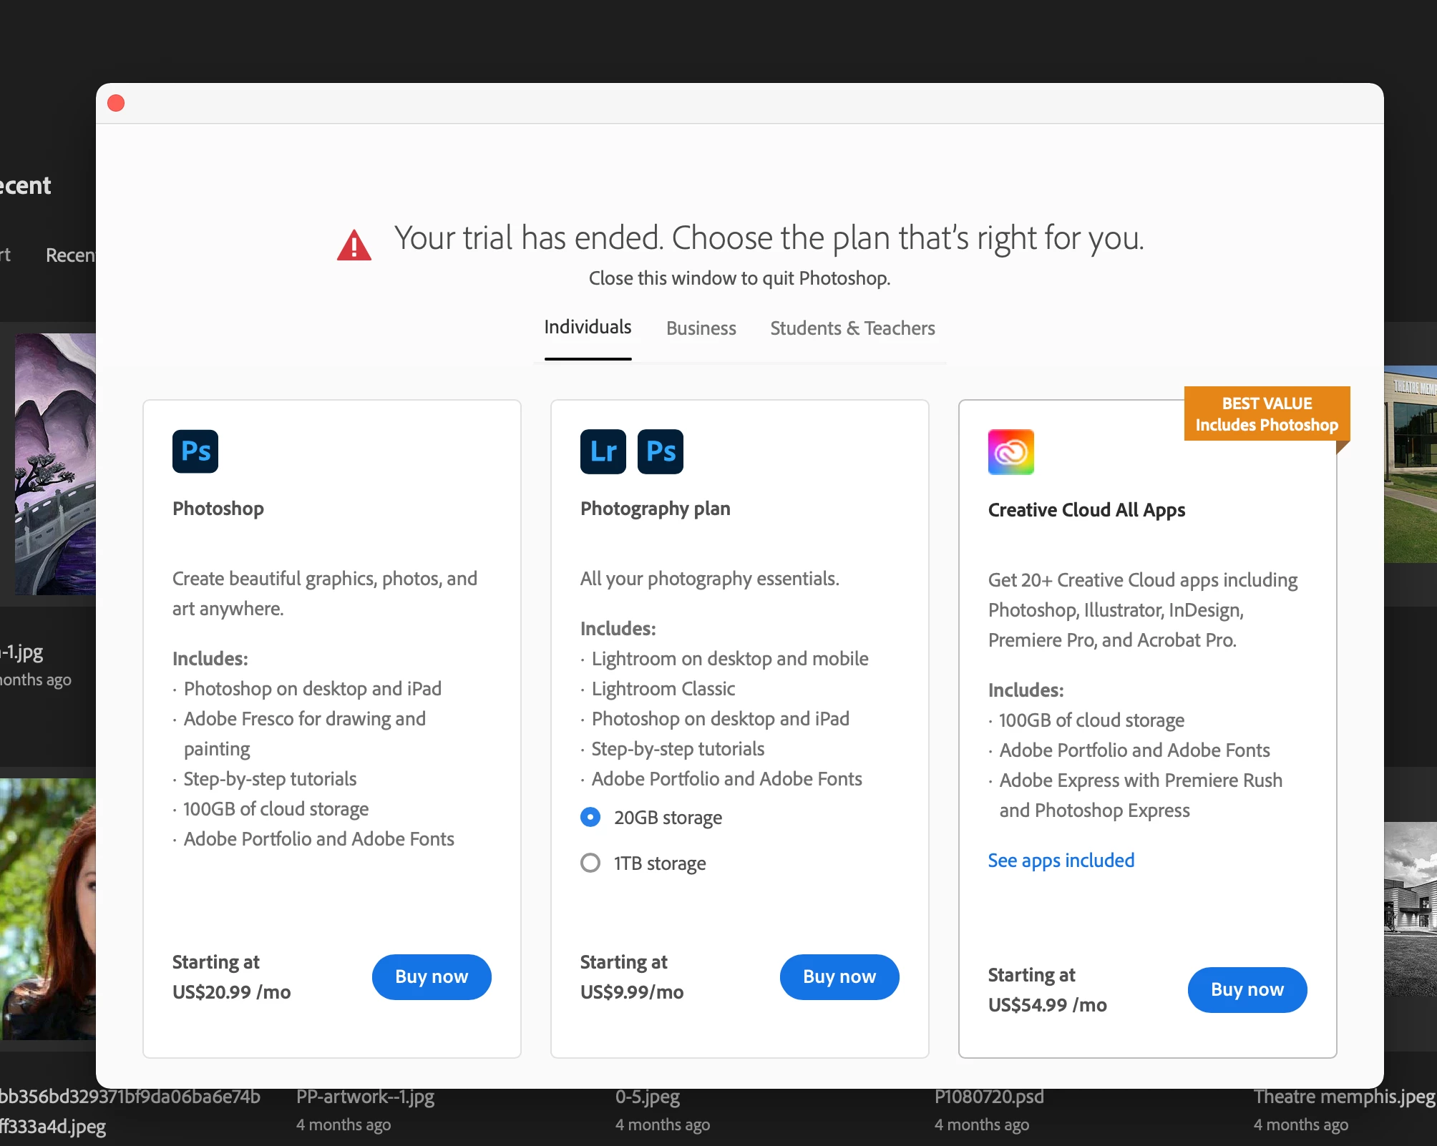This screenshot has width=1437, height=1146.
Task: Buy the Creative Cloud All Apps plan
Action: [1247, 989]
